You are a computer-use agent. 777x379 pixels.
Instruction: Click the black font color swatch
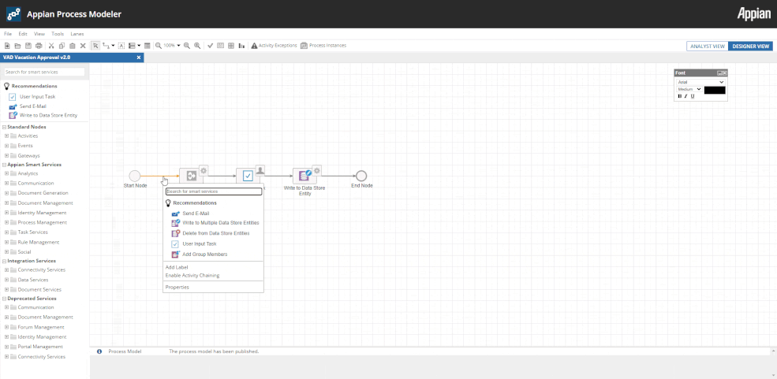[x=714, y=90]
